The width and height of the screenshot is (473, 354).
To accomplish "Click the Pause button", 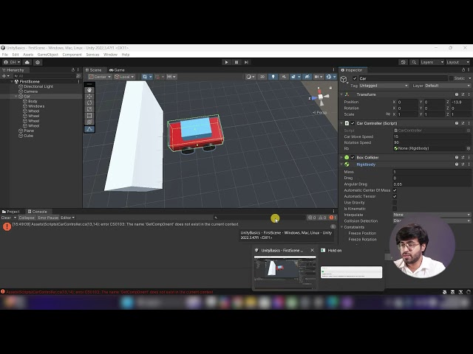I will 236,62.
